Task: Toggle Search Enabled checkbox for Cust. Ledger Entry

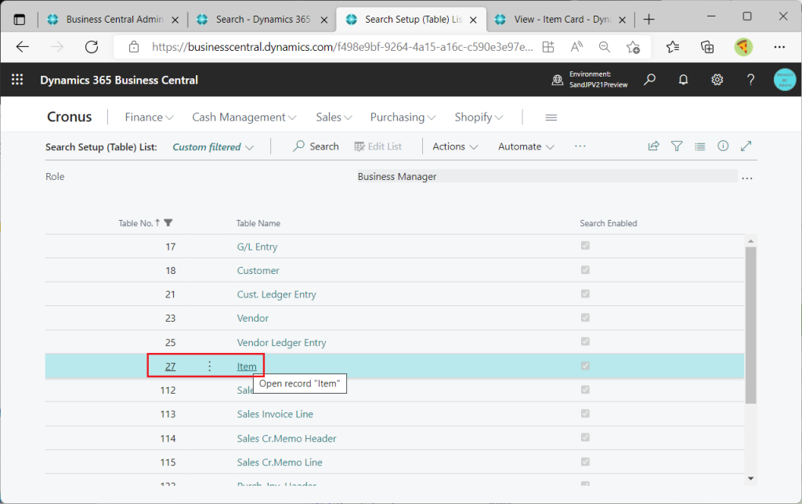Action: [x=585, y=294]
